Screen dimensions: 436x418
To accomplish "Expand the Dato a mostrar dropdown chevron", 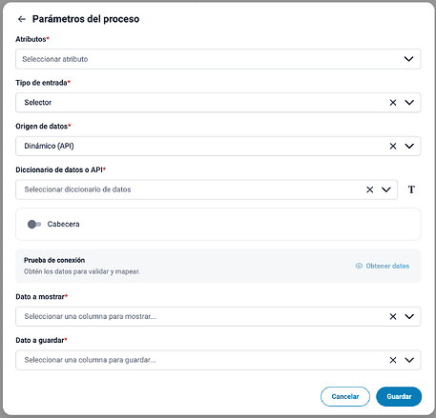I will point(409,316).
